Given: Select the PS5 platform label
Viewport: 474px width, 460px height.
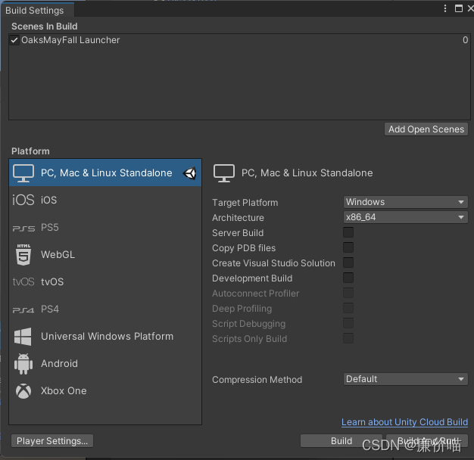Looking at the screenshot, I should tap(50, 227).
